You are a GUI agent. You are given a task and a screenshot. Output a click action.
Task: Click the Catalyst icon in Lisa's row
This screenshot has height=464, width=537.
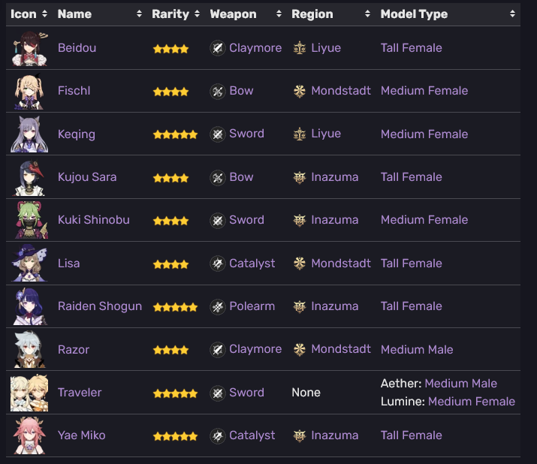[218, 264]
